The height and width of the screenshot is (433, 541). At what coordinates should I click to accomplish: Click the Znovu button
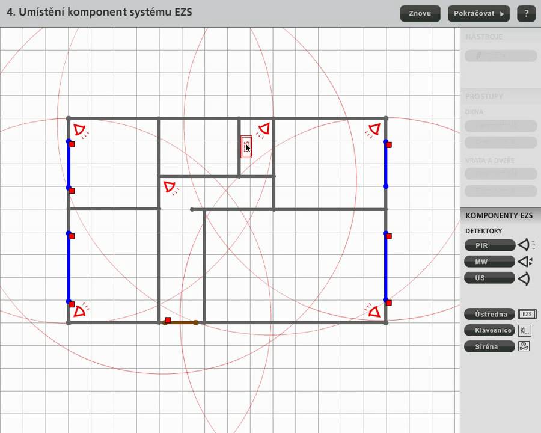click(420, 13)
